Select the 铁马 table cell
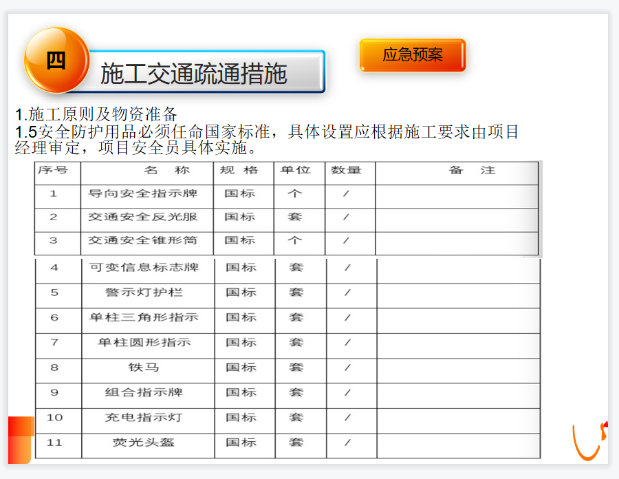The image size is (619, 479). tap(144, 368)
